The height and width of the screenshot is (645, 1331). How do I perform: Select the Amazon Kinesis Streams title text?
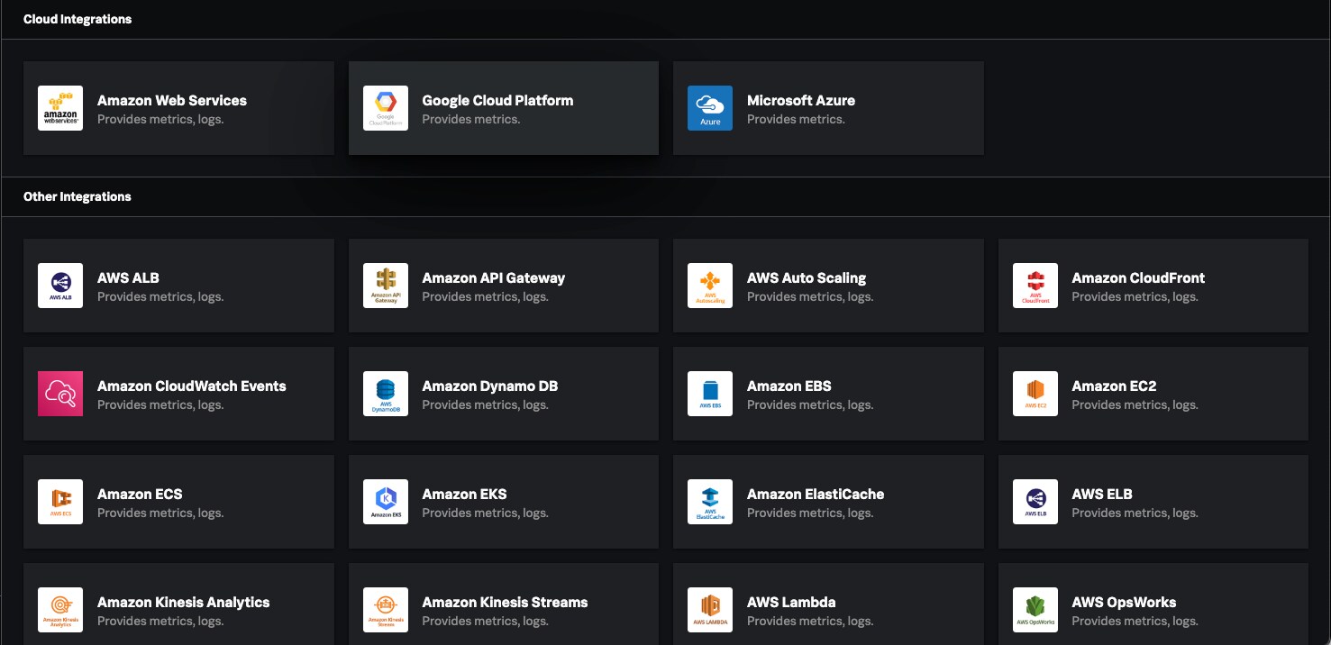tap(505, 602)
